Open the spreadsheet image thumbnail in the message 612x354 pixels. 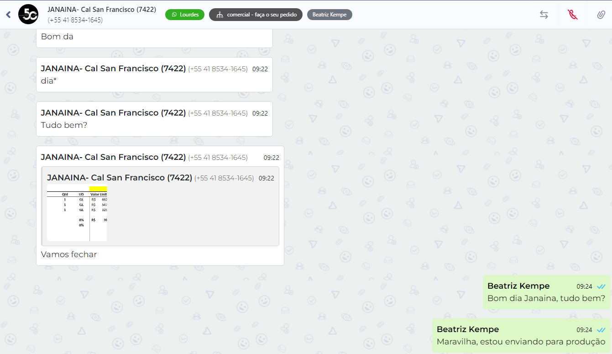coord(77,213)
